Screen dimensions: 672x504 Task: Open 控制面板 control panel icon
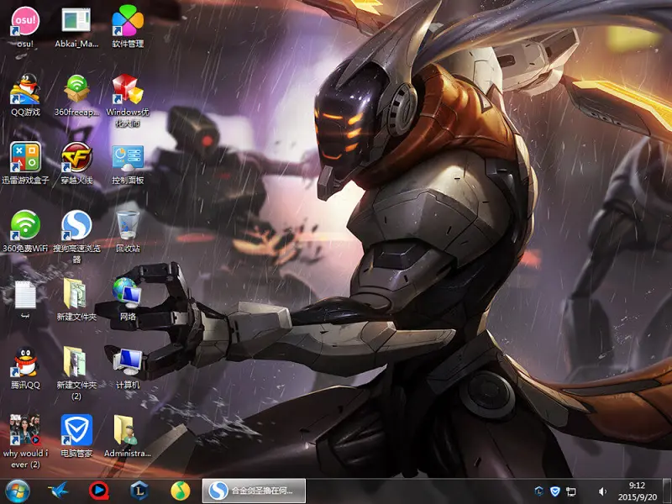[128, 163]
